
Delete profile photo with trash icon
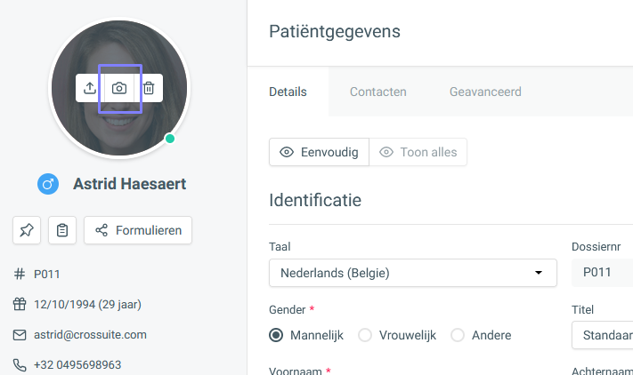click(x=149, y=88)
